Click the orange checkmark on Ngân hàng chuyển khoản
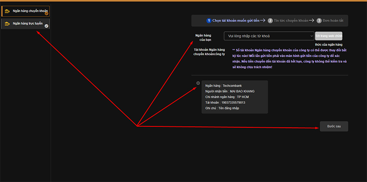The image size is (367, 182). click(x=47, y=14)
